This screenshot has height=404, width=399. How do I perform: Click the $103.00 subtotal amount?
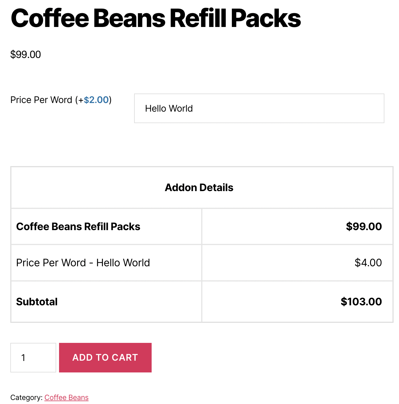[x=361, y=302]
